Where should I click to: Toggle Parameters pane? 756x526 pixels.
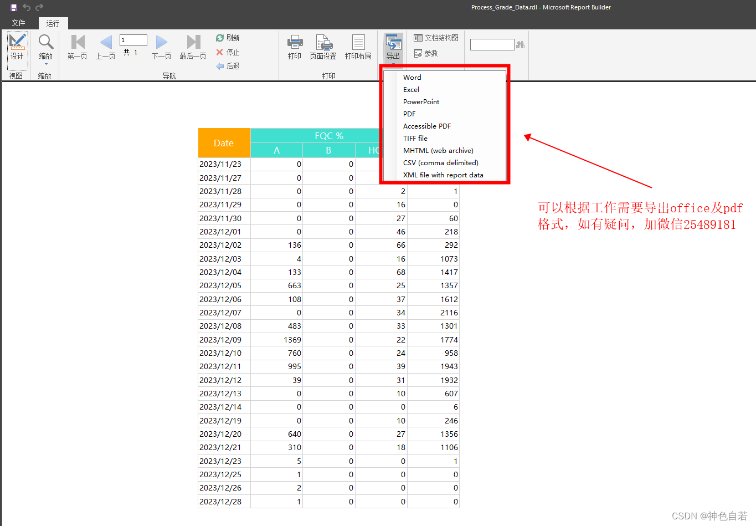pyautogui.click(x=426, y=53)
